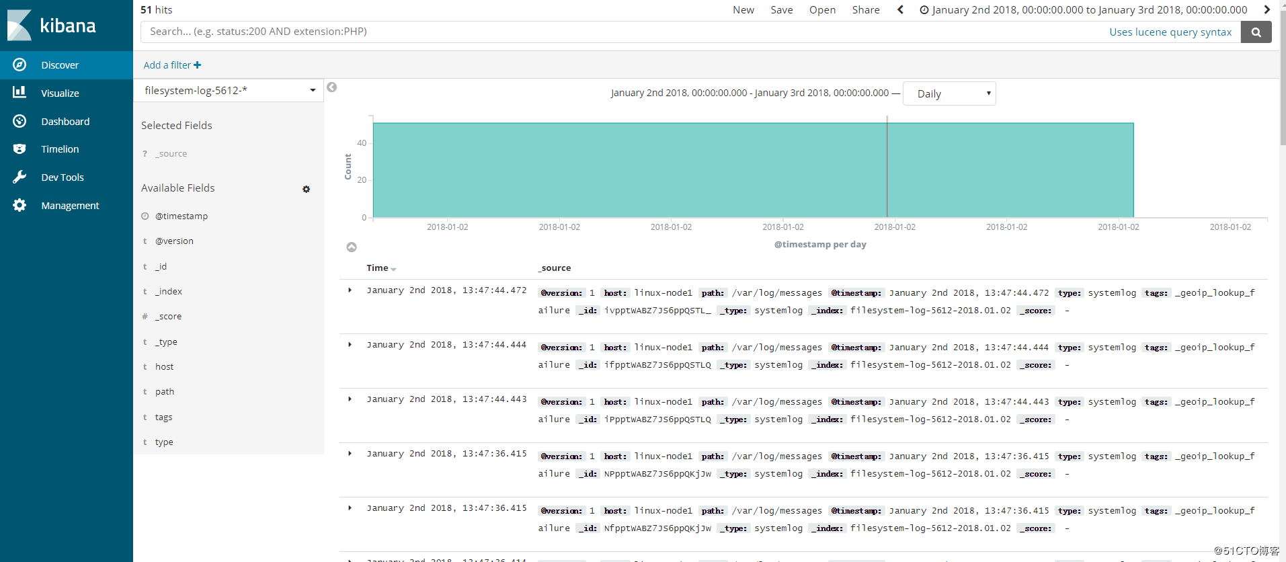
Task: Click Share in the top menu
Action: [x=866, y=9]
